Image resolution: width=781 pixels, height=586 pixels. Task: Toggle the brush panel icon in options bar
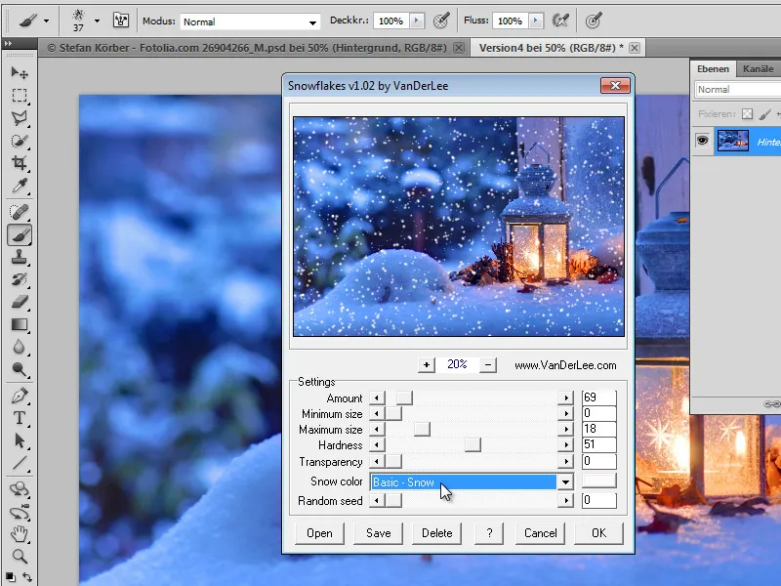click(x=120, y=21)
